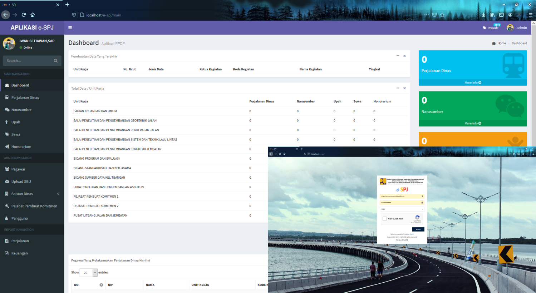Viewport: 536px width, 293px height.
Task: Open the year dropdown on login form
Action: pos(402,209)
